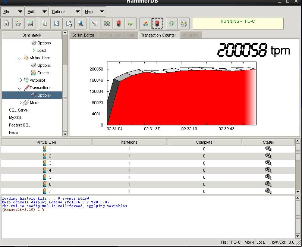Click the console prompt line (HammerDB-2.16)
The height and width of the screenshot is (247, 302).
coord(23,210)
